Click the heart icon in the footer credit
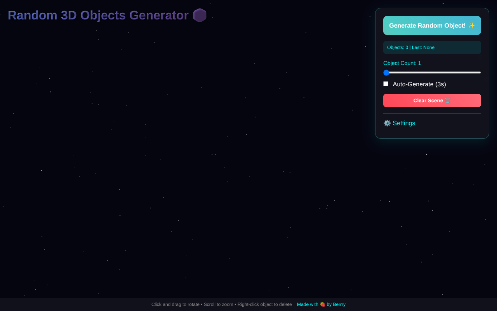Screen dimensions: 497x311 322,304
